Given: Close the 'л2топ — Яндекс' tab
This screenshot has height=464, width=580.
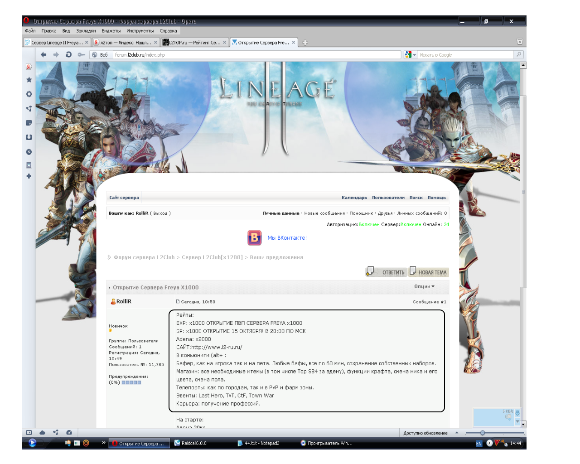Looking at the screenshot, I should 155,43.
